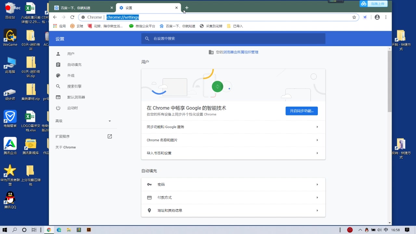Viewport: 416px width, 234px height.
Task: Go back using the browser back arrow
Action: (x=55, y=17)
